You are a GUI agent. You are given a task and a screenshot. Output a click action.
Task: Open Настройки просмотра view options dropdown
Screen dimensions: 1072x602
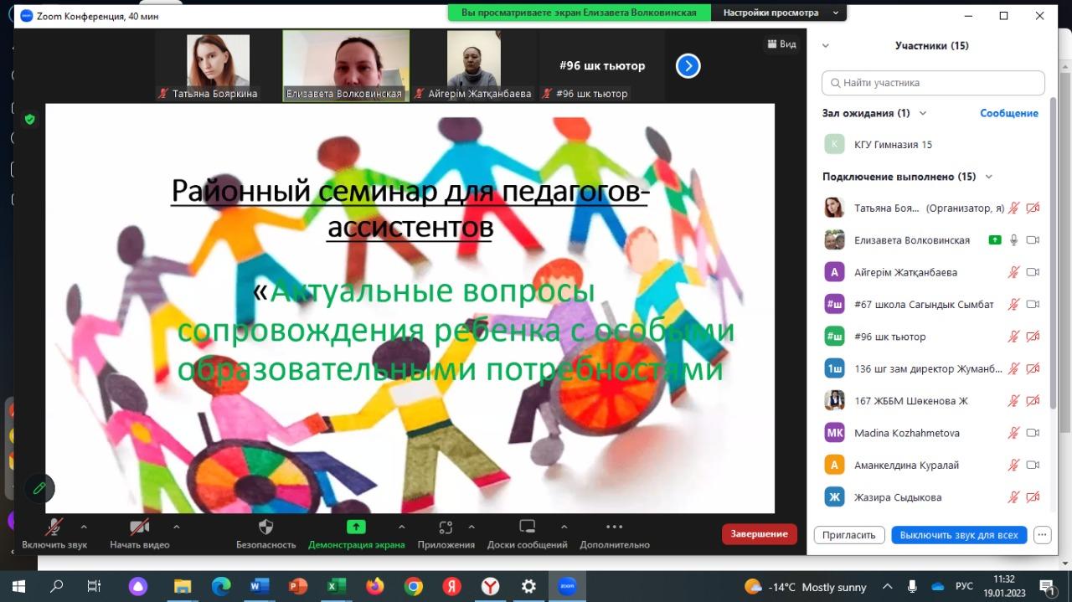click(x=777, y=13)
